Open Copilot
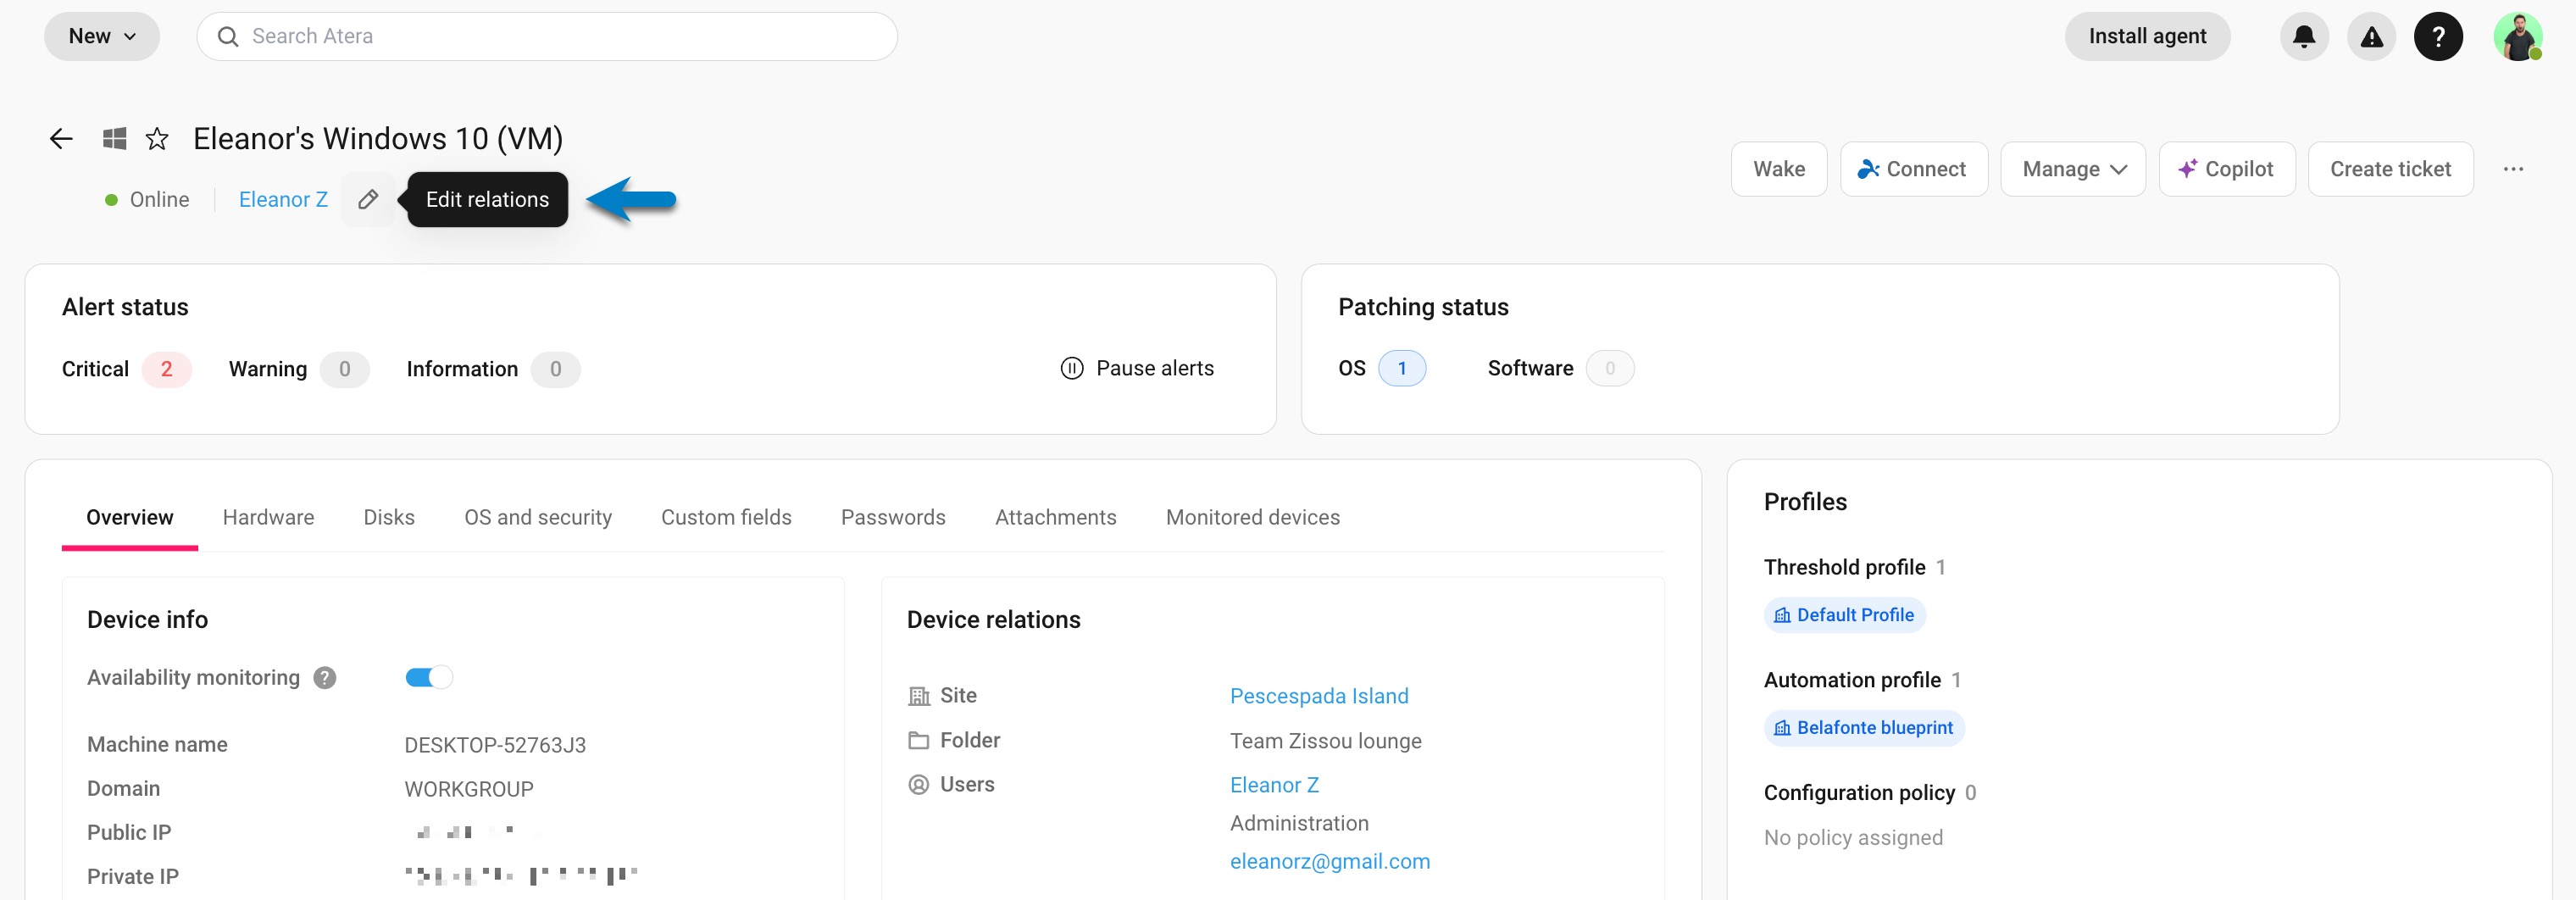The image size is (2576, 900). coord(2226,169)
